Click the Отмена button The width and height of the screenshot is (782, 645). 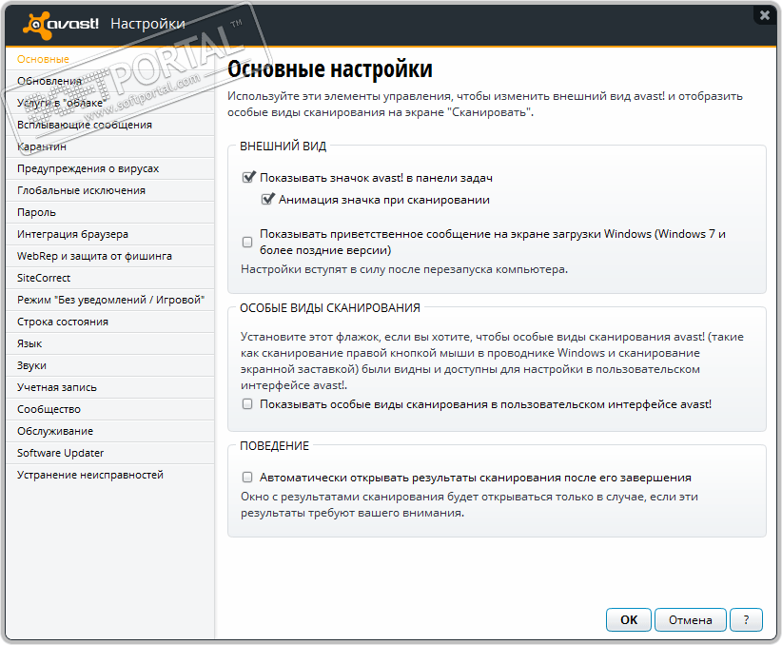point(691,620)
